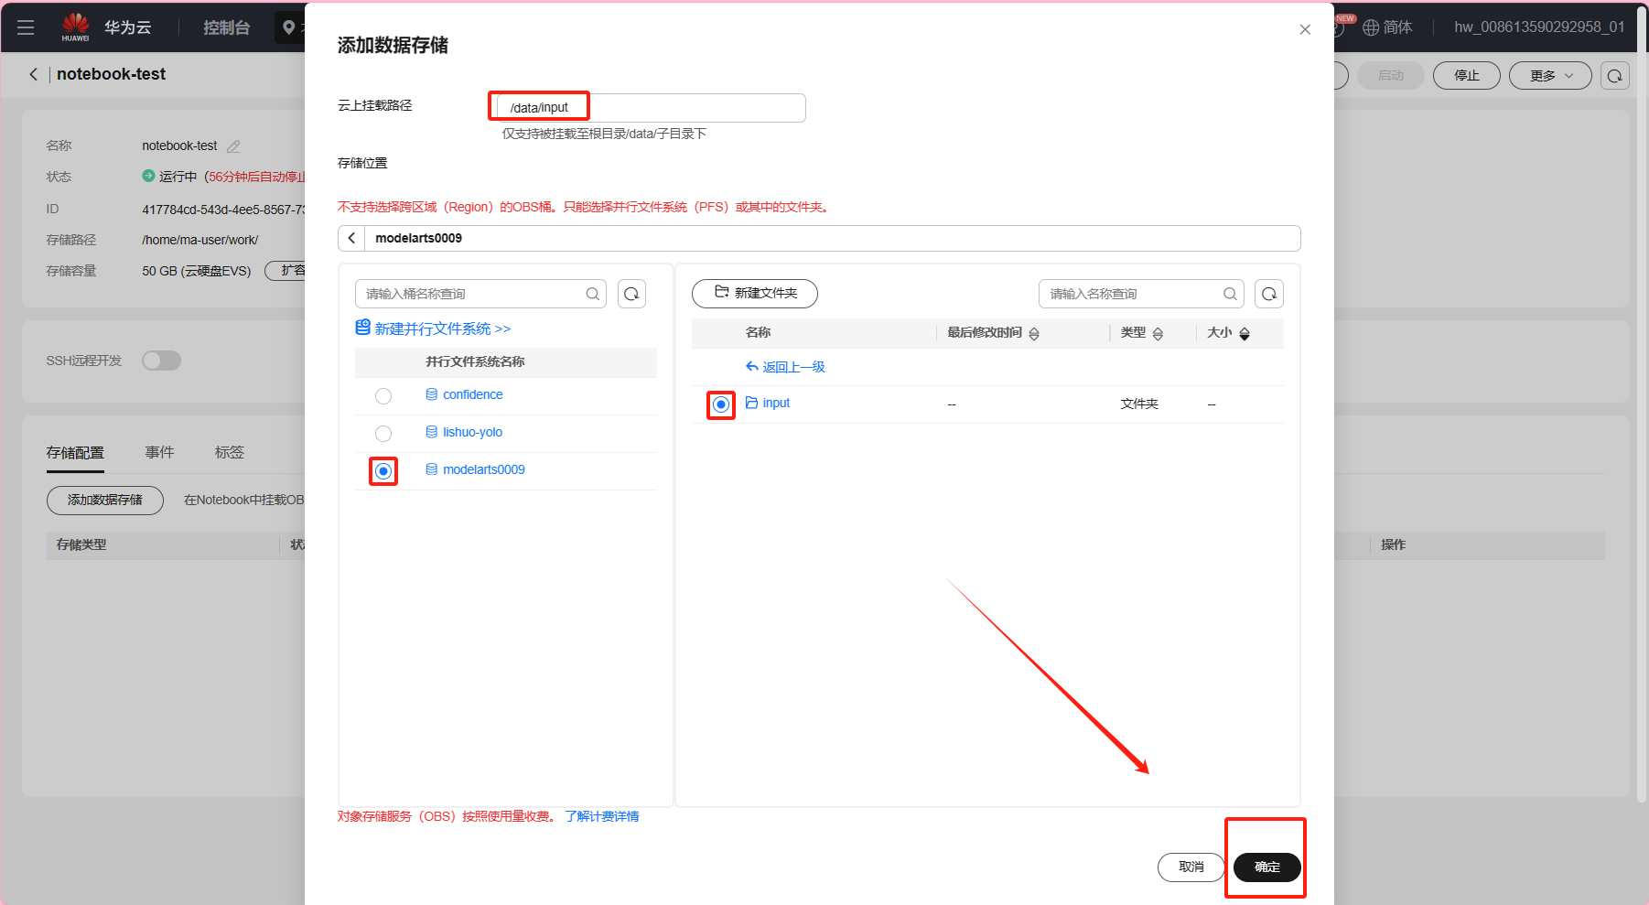Viewport: 1649px width, 905px height.
Task: Switch to the 事件 tab
Action: (x=159, y=451)
